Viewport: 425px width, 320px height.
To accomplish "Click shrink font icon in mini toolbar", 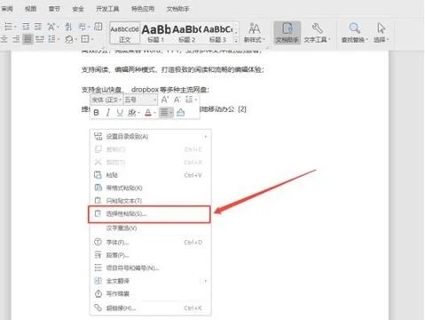I will pyautogui.click(x=177, y=100).
